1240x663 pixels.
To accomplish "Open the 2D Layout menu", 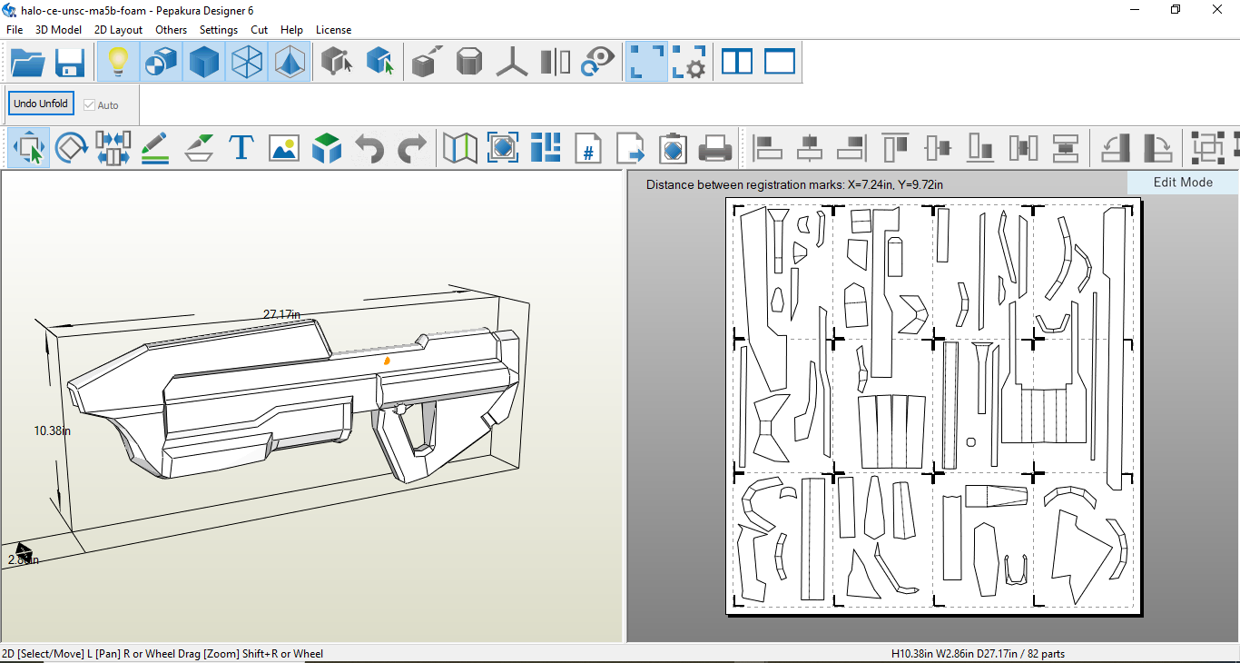I will tap(118, 30).
